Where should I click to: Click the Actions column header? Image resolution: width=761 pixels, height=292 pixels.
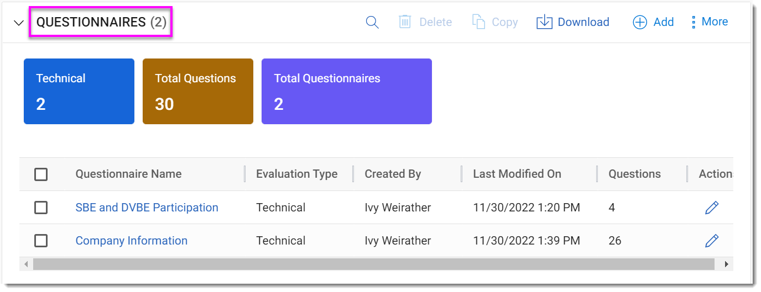click(x=716, y=174)
